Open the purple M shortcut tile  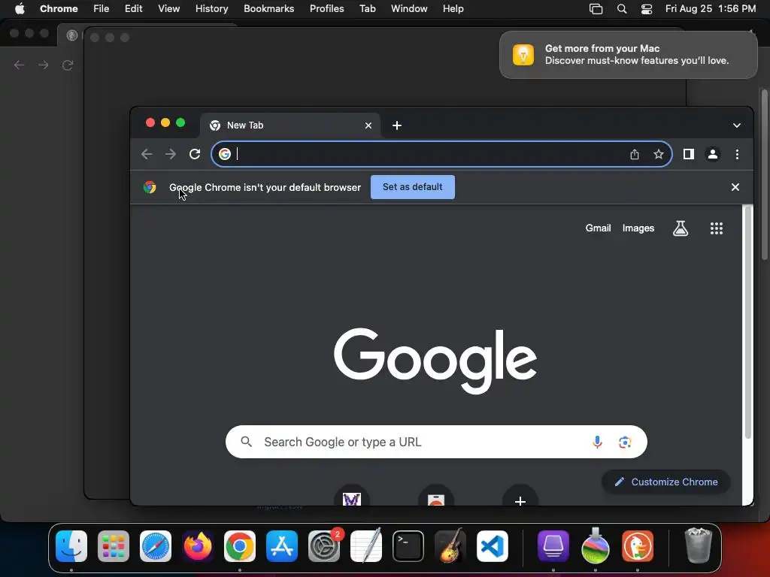click(x=352, y=497)
